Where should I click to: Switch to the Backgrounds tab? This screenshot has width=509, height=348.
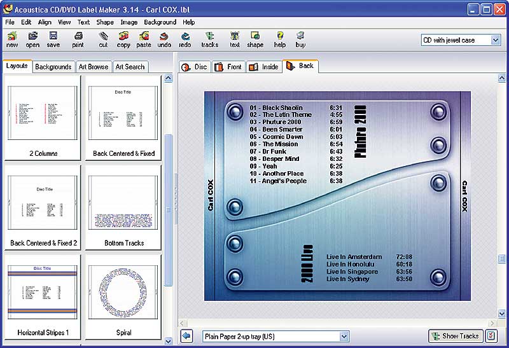click(53, 67)
